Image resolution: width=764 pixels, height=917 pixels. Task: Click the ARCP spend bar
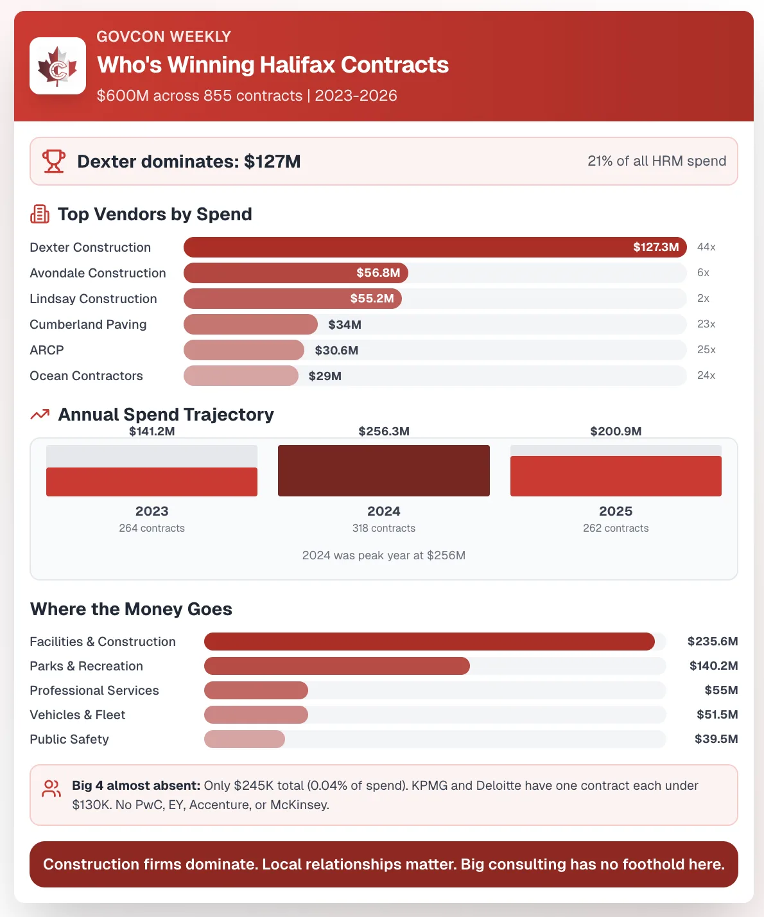tap(244, 350)
